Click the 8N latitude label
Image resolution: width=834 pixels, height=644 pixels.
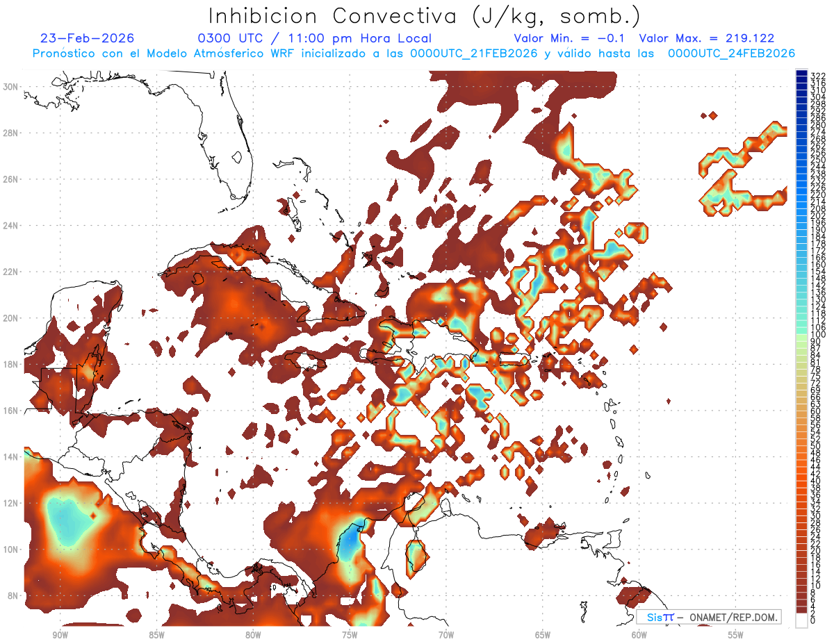click(x=13, y=596)
